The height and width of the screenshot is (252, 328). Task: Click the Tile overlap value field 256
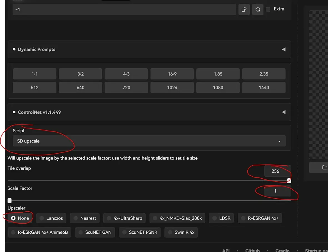277,171
